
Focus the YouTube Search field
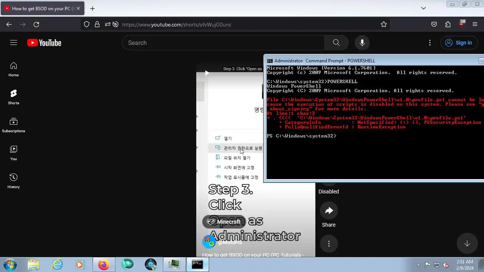point(223,43)
